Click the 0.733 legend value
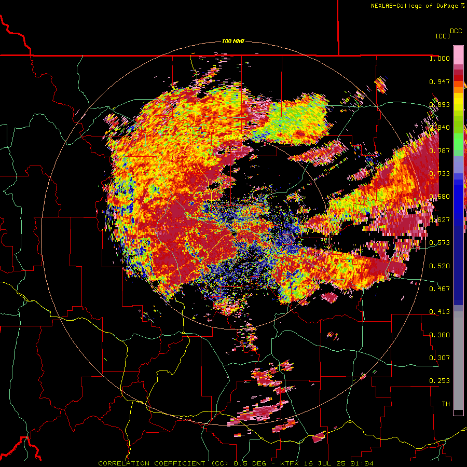Viewport: 467px width, 467px height. pos(439,174)
